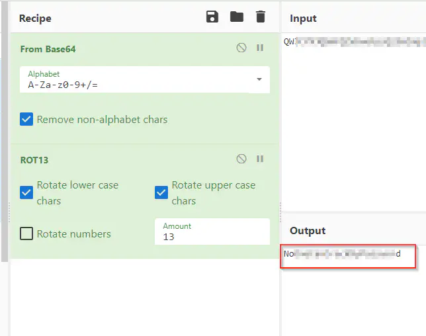The image size is (426, 336).
Task: Set breakpoint on ROT13 operation
Action: [260, 159]
